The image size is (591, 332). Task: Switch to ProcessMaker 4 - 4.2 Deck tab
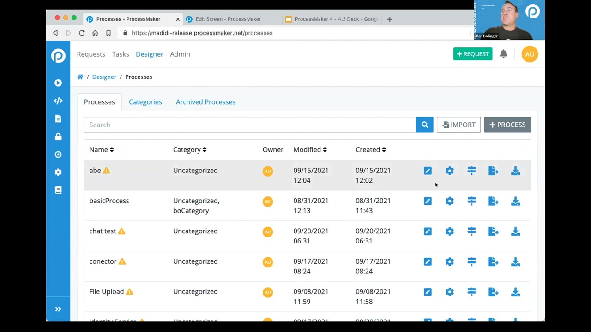[332, 19]
